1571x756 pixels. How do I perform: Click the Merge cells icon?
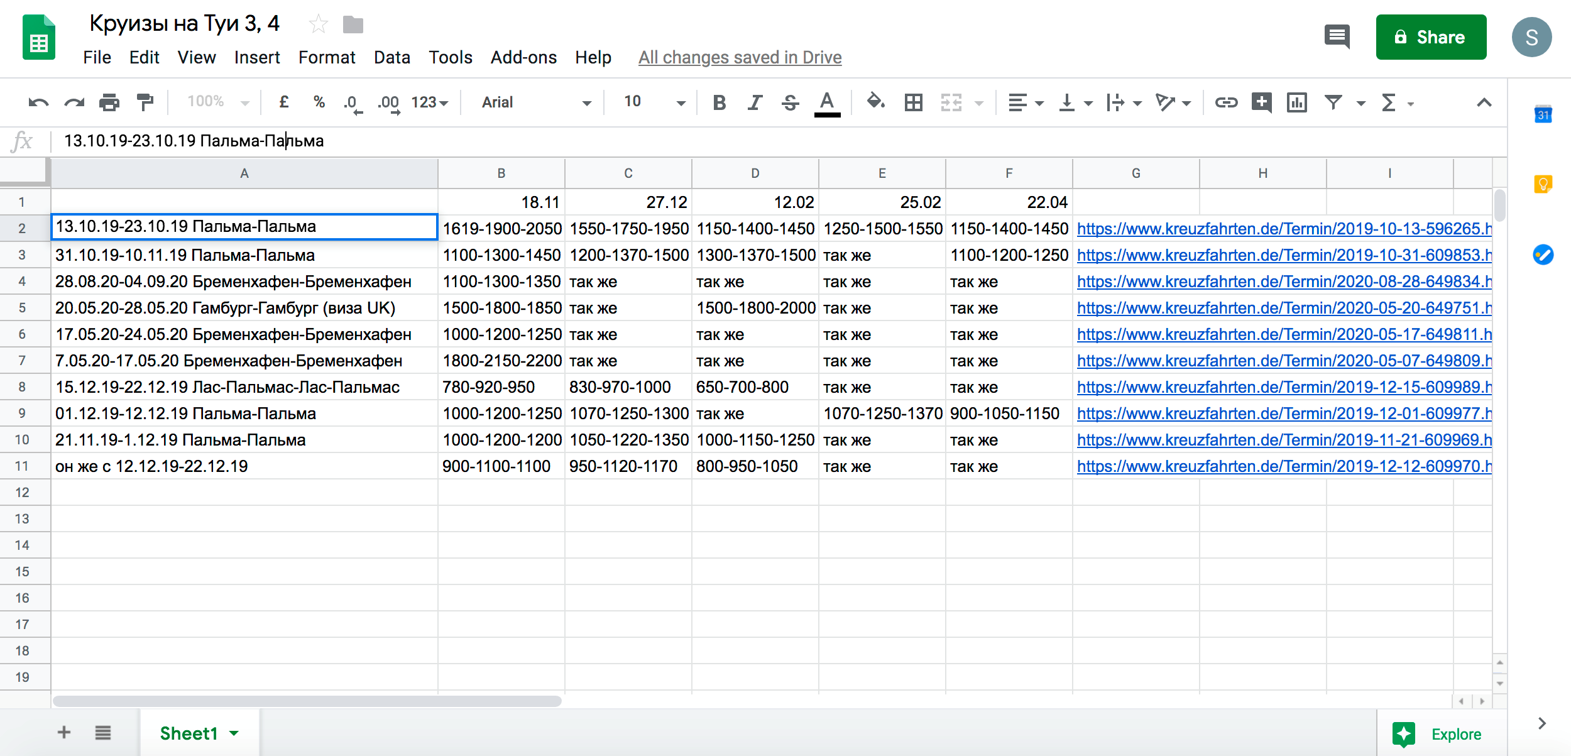(x=951, y=102)
